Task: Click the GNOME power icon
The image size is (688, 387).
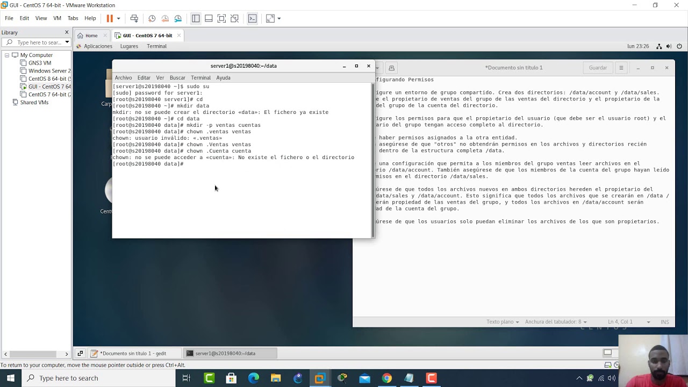Action: [x=679, y=46]
